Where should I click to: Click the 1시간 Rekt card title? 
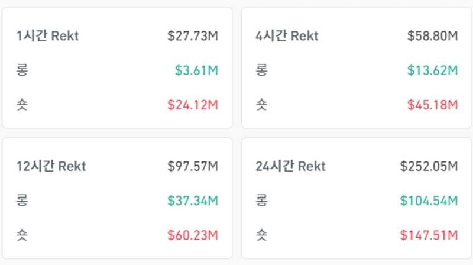click(x=48, y=36)
